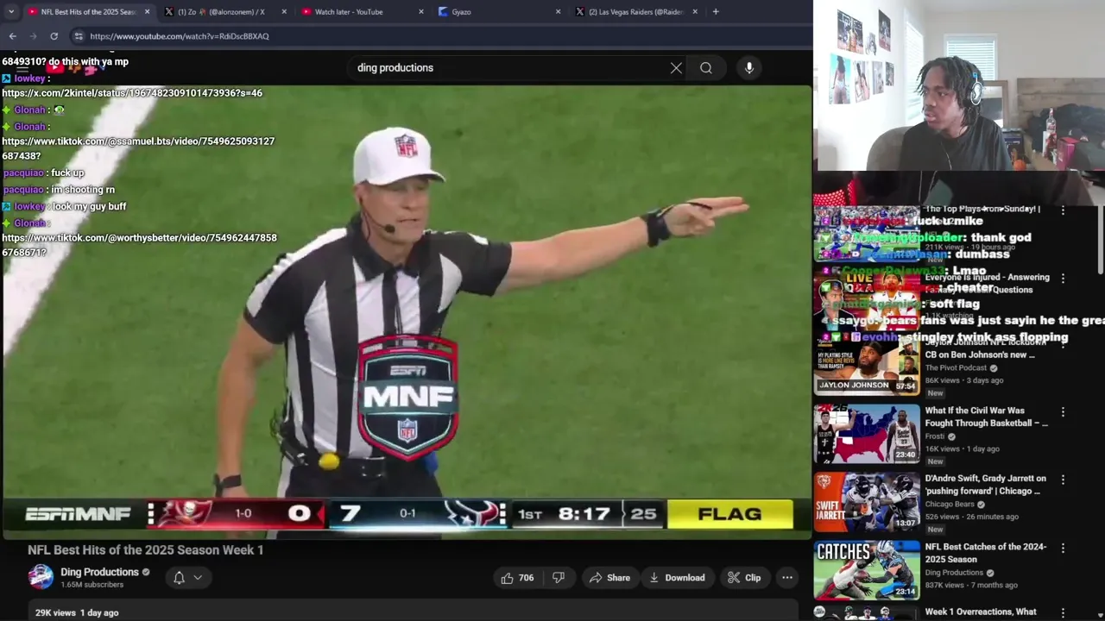The width and height of the screenshot is (1105, 621).
Task: Open Ding Productions channel name link
Action: pos(99,572)
